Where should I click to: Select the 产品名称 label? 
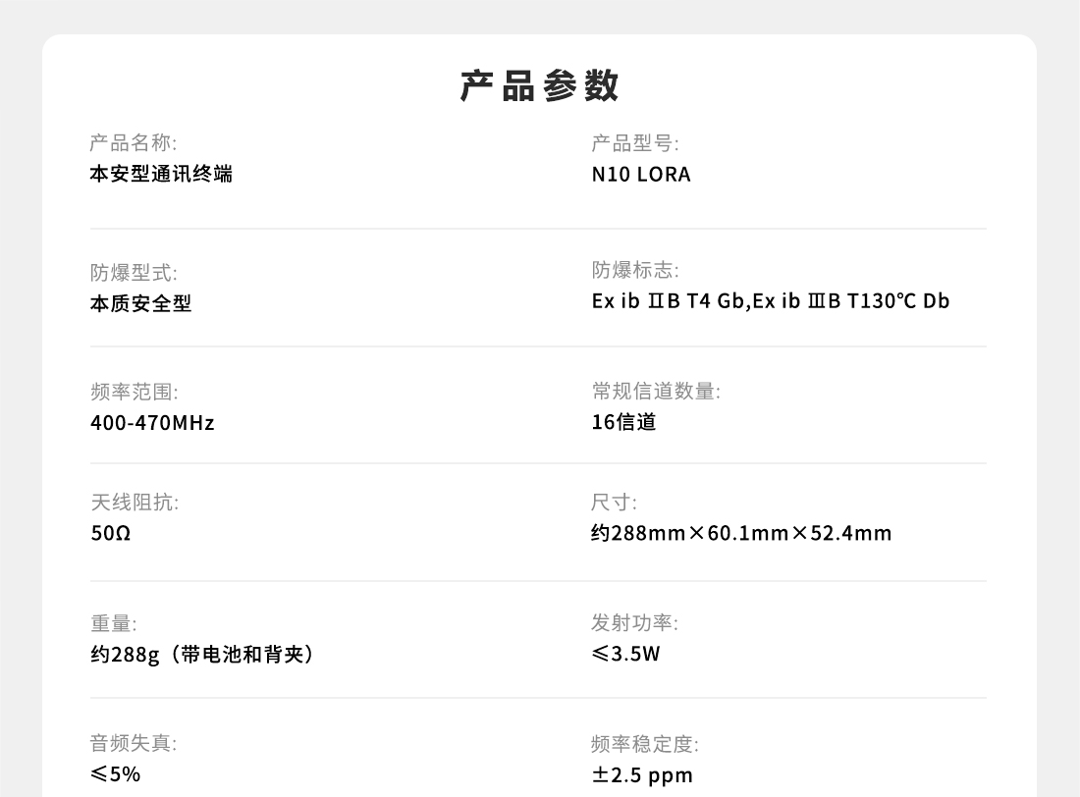134,143
